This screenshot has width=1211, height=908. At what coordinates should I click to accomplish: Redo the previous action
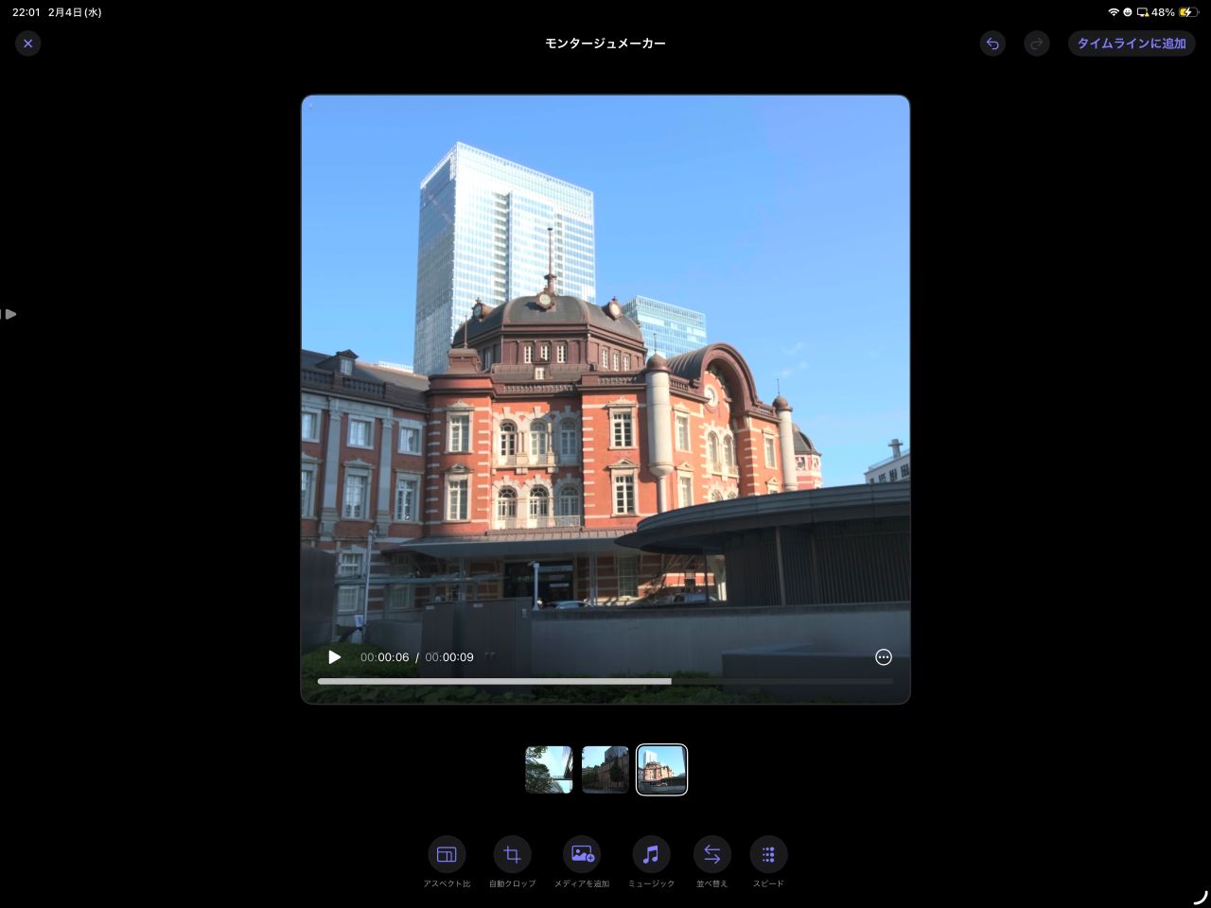[x=1037, y=44]
